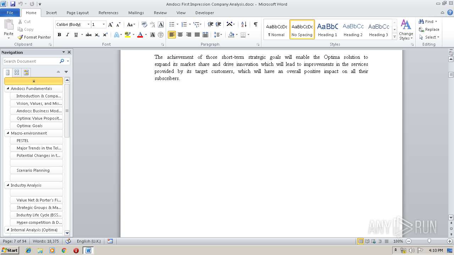This screenshot has height=255, width=454.
Task: Open the font size dropdown
Action: [104, 24]
